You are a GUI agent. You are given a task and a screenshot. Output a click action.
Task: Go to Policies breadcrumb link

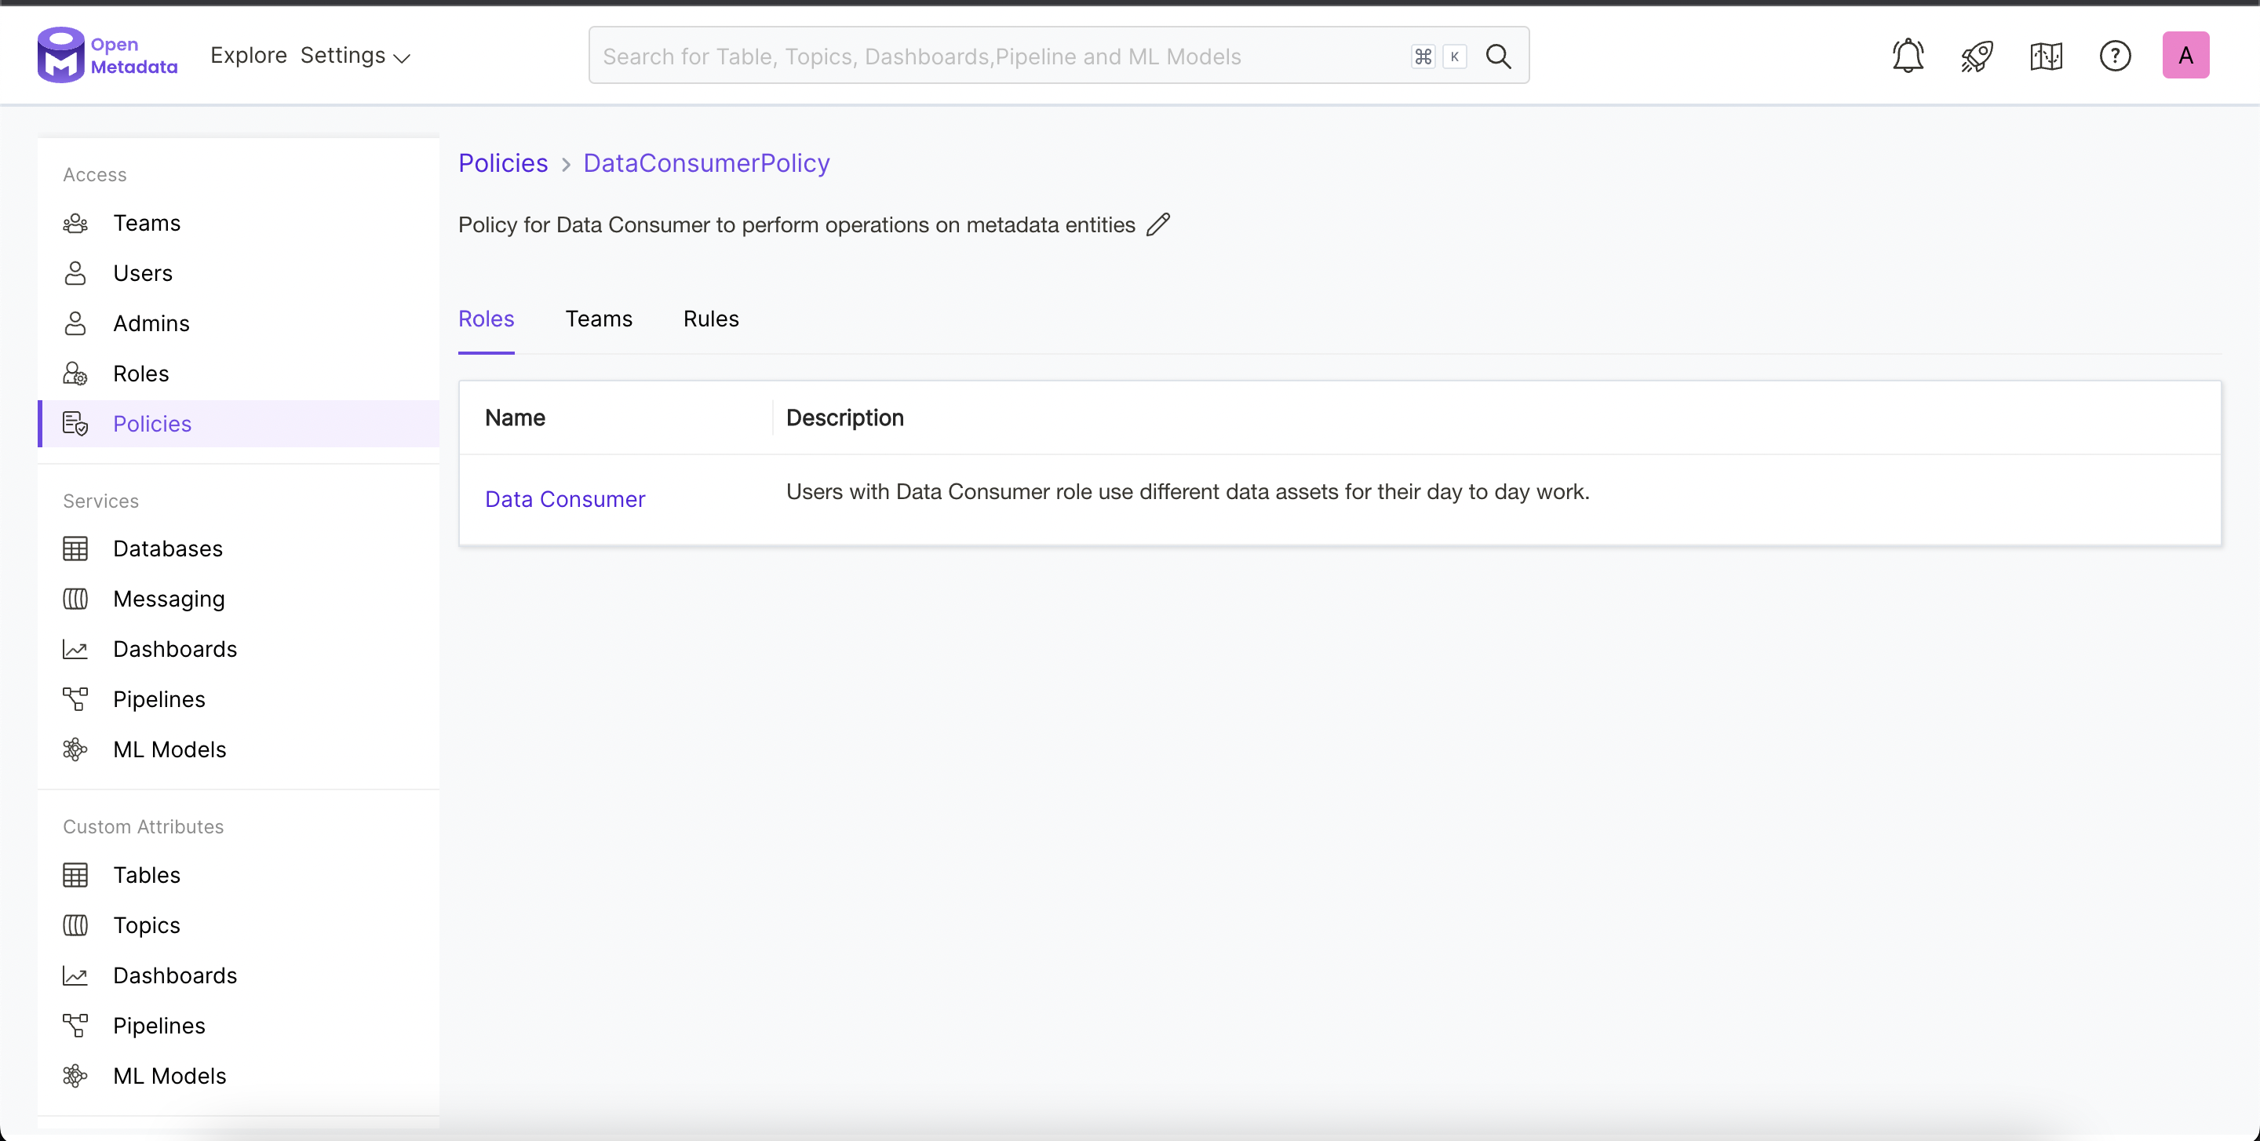[x=503, y=163]
